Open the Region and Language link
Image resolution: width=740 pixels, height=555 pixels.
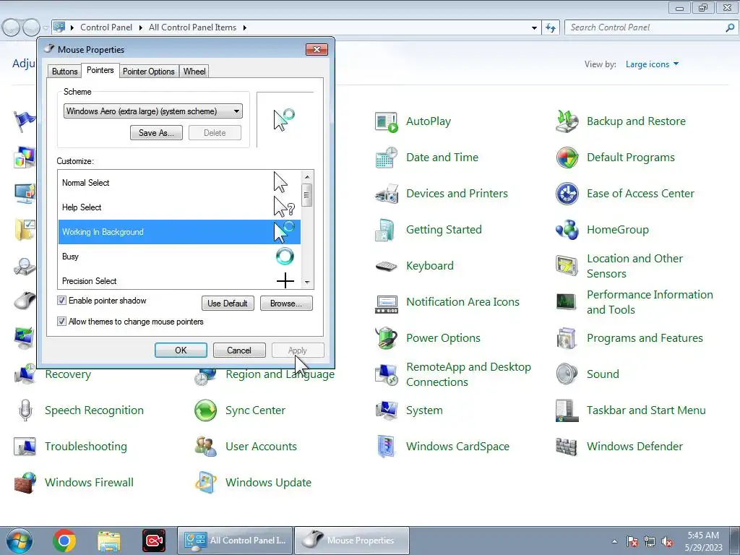[x=280, y=375]
